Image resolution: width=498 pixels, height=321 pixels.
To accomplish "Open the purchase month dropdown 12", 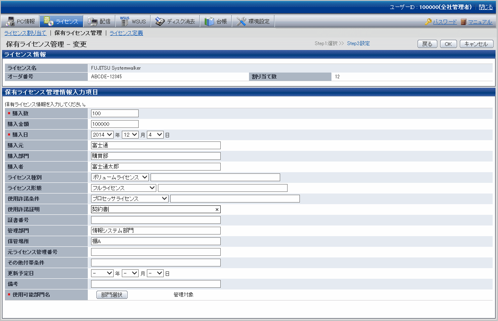I will [130, 134].
